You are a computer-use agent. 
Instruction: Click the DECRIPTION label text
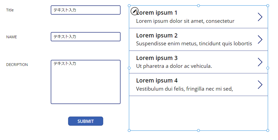[x=17, y=65]
